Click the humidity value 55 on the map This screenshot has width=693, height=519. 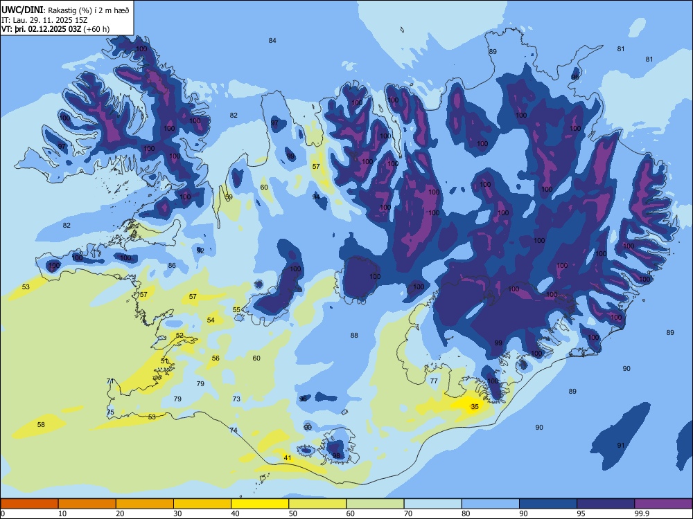pyautogui.click(x=236, y=310)
